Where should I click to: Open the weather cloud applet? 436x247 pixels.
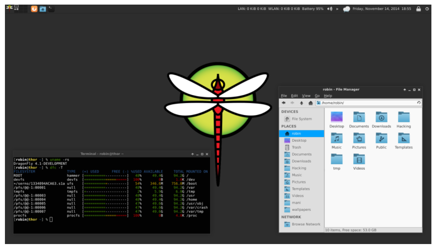click(x=346, y=9)
